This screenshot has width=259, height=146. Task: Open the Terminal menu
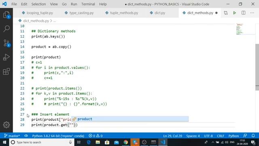click(x=88, y=4)
